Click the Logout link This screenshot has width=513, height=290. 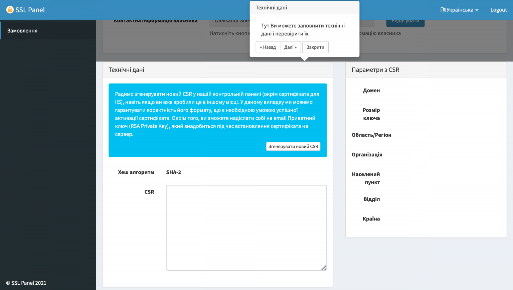click(498, 10)
